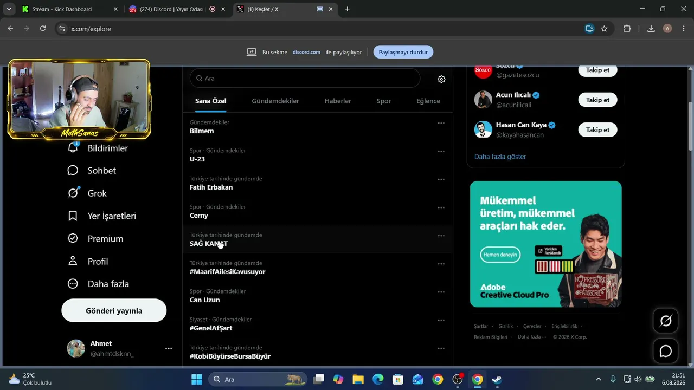Open the install app icon in address bar

tap(589, 29)
